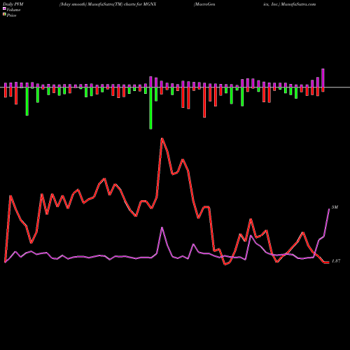Click the MunafaSutra.com text at top right
This screenshot has width=350, height=350.
point(298,4)
